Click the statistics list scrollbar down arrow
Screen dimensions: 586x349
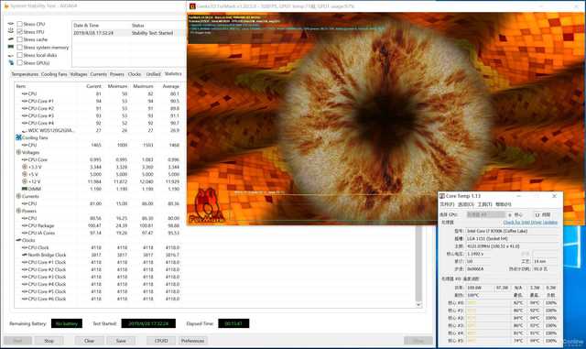tap(418, 304)
